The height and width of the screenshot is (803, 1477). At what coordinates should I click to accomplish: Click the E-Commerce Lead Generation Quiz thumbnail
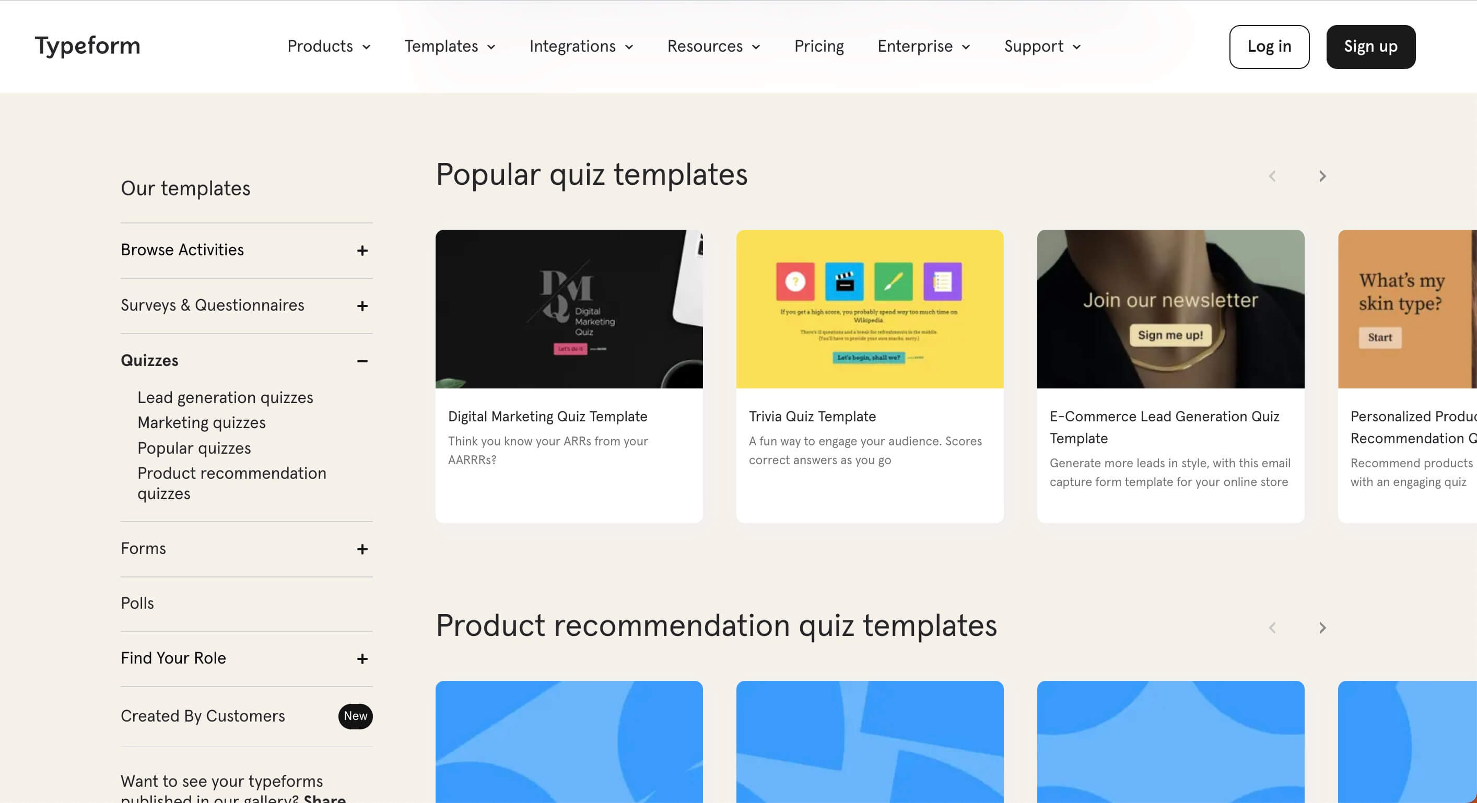(1170, 309)
